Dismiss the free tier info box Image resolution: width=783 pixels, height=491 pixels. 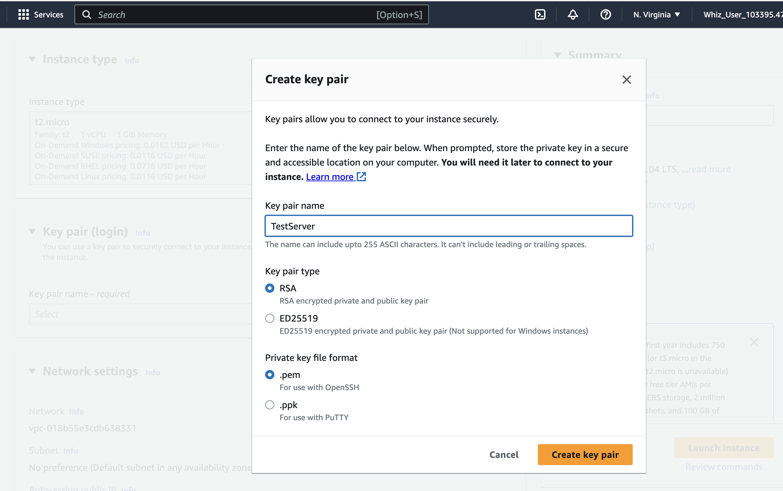click(x=754, y=343)
